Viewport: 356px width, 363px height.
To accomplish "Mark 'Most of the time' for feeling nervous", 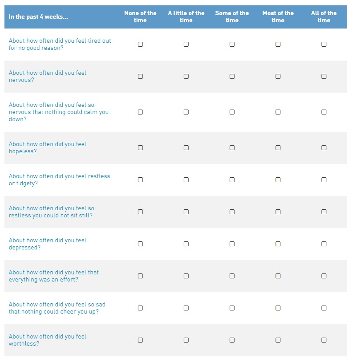I will pos(278,77).
